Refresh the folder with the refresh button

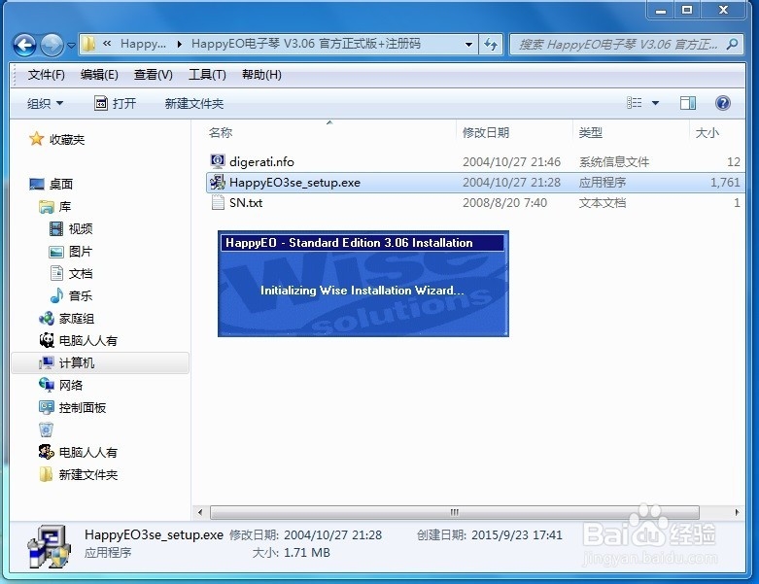pos(491,45)
